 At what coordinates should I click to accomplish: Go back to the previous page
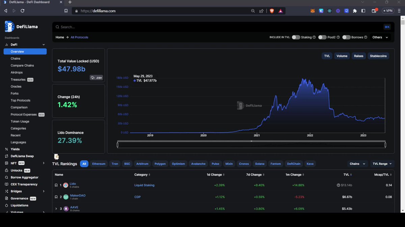(x=6, y=11)
